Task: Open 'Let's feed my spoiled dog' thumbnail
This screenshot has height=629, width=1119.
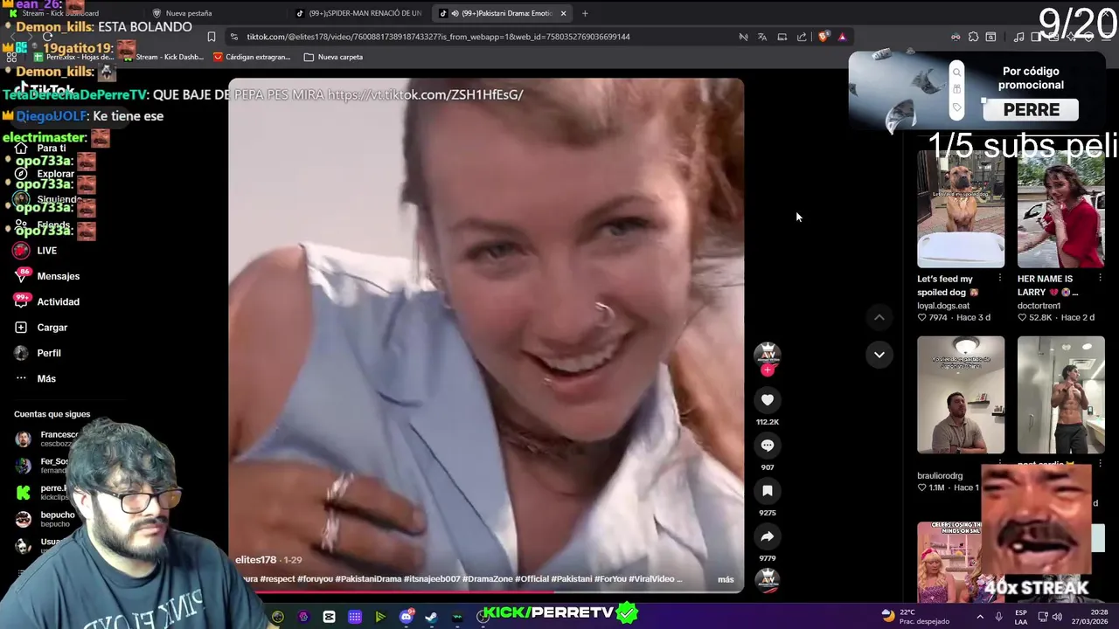Action: [x=961, y=209]
